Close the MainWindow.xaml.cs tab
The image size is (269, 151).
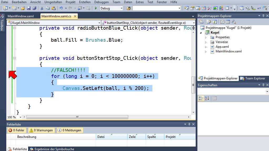[x=75, y=16]
